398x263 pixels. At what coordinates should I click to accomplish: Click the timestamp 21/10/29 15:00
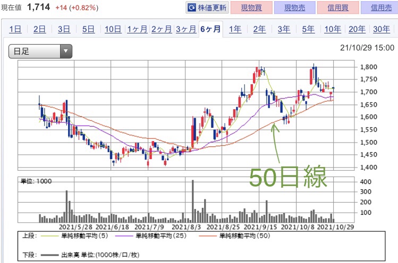[x=367, y=48]
